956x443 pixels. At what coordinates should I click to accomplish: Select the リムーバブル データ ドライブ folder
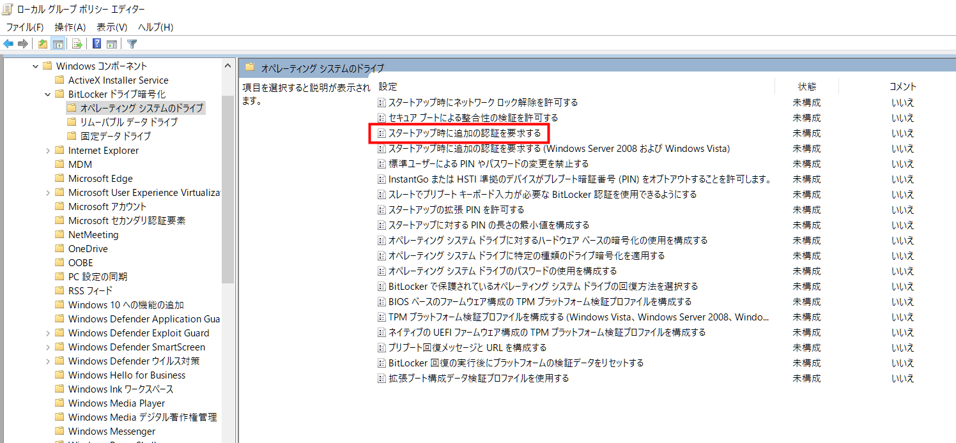[128, 122]
